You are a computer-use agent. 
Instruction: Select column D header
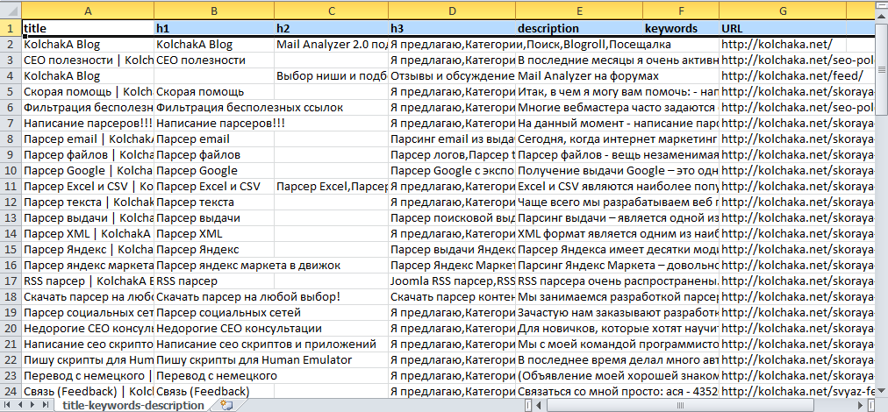452,10
